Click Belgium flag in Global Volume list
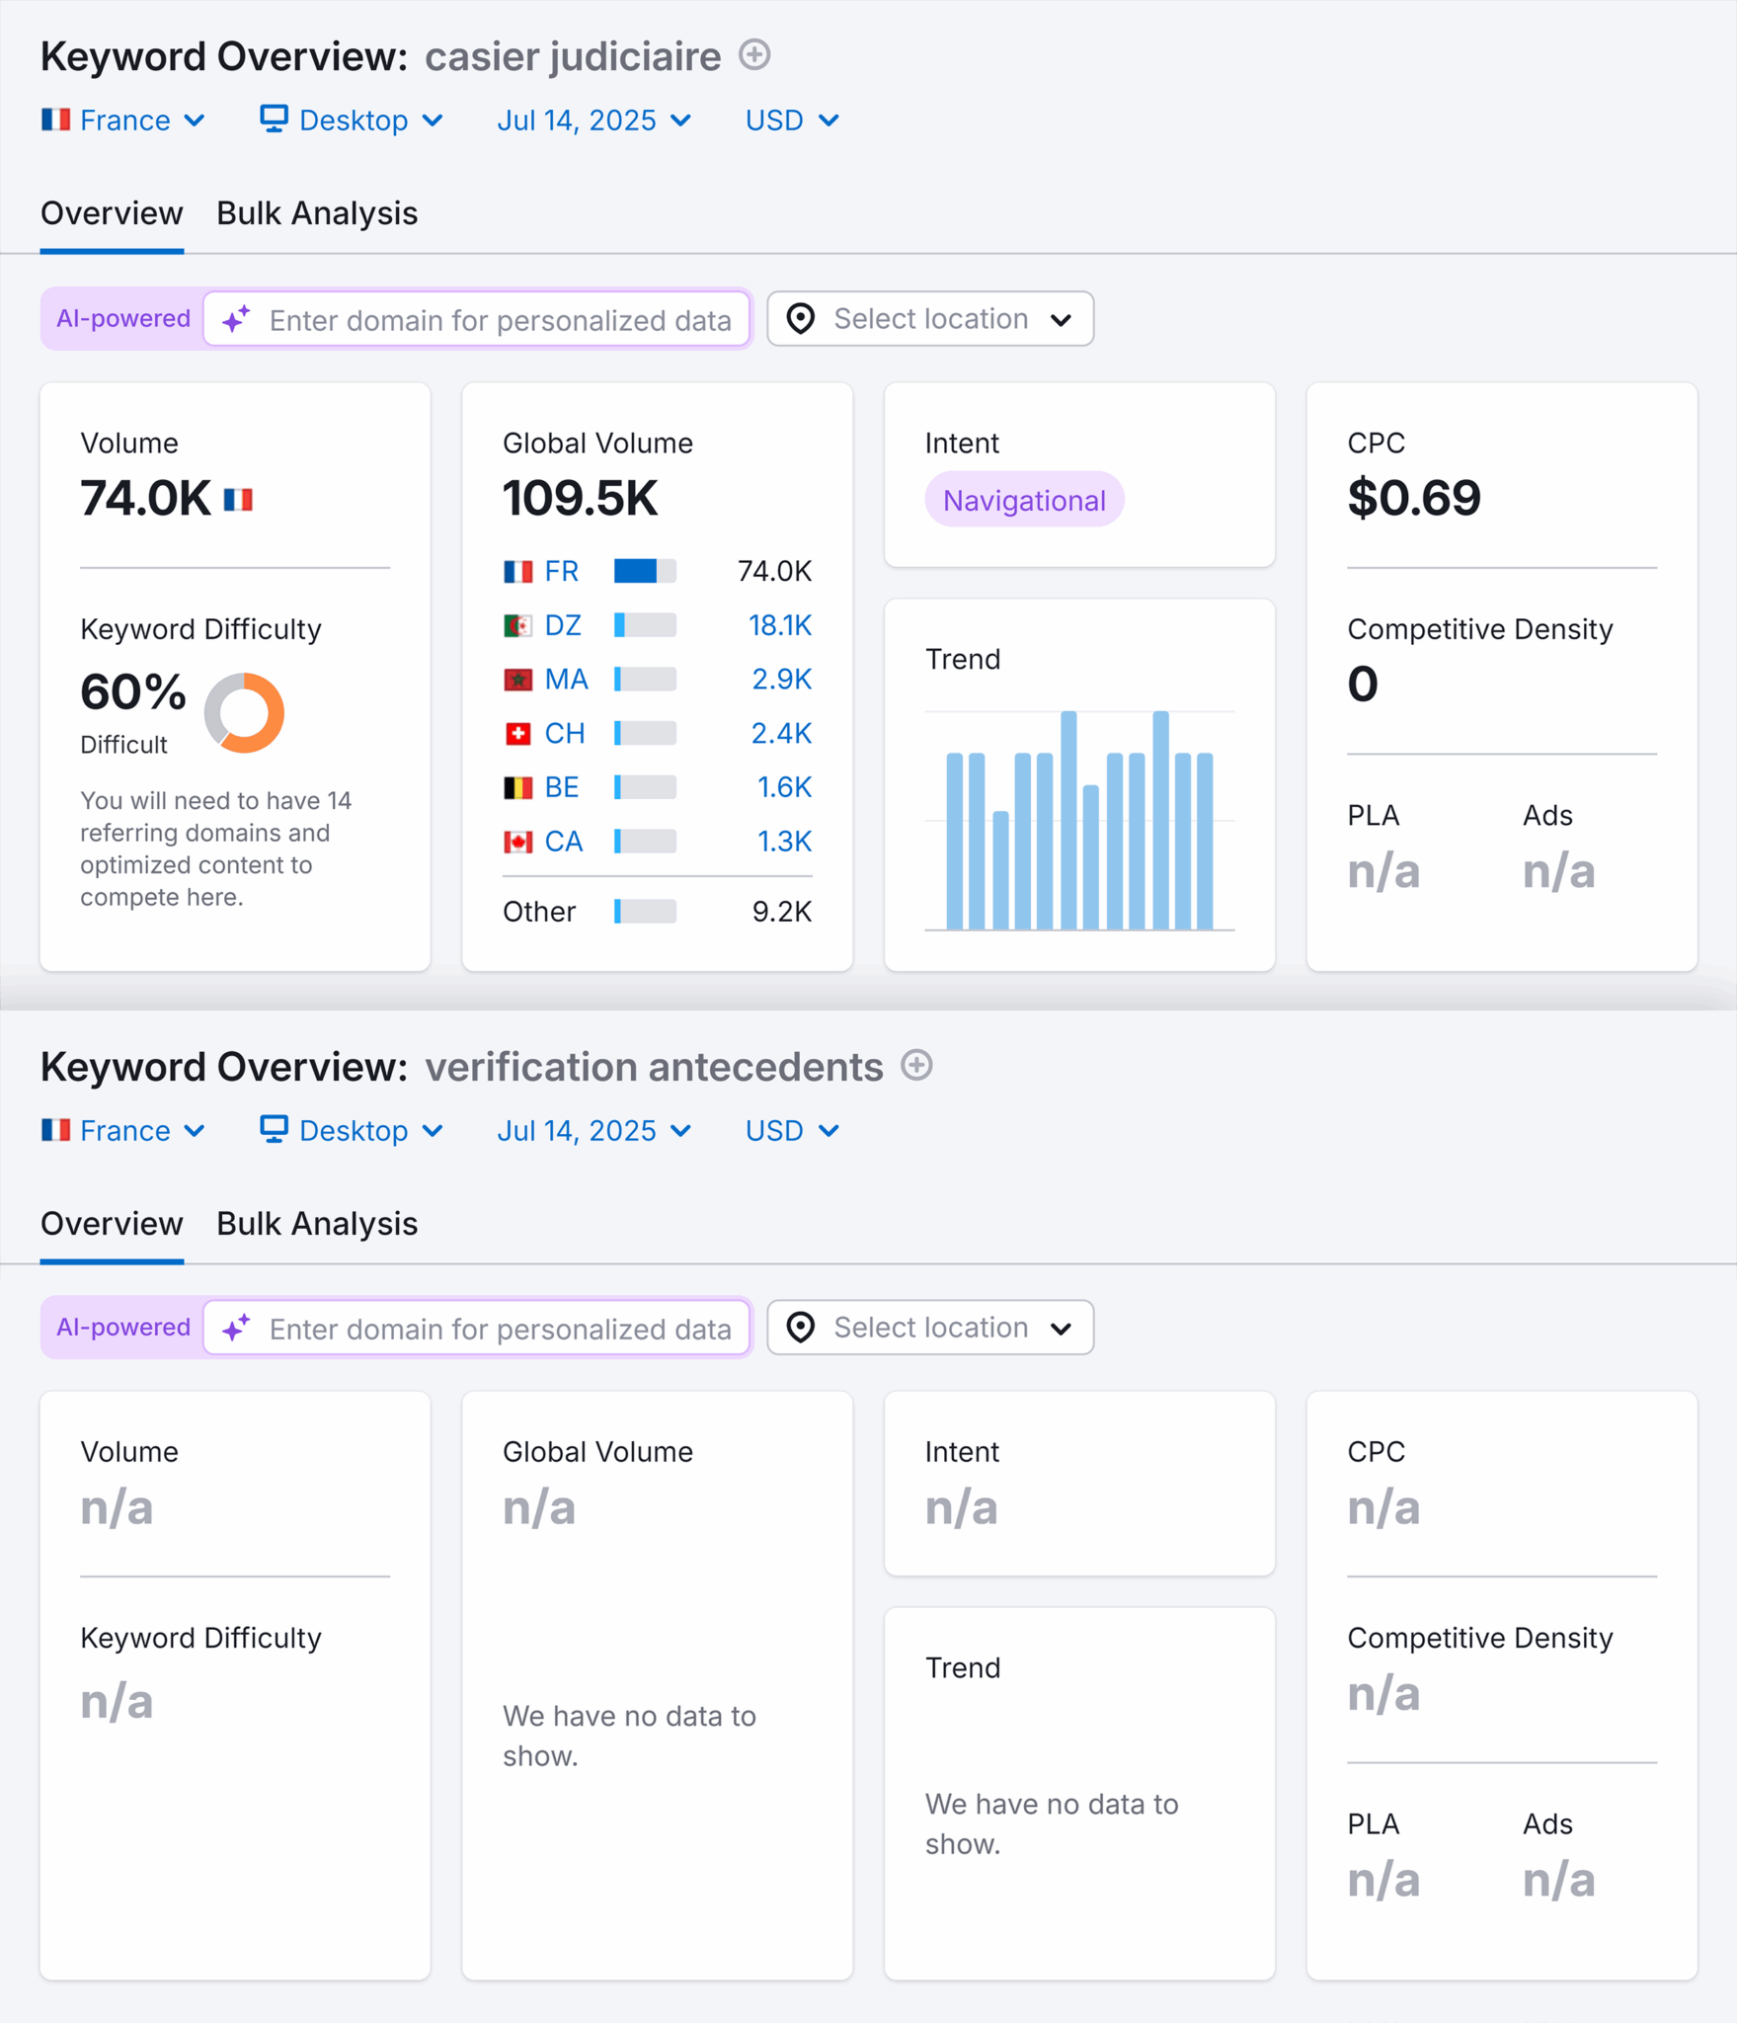The width and height of the screenshot is (1737, 2023). (x=517, y=787)
